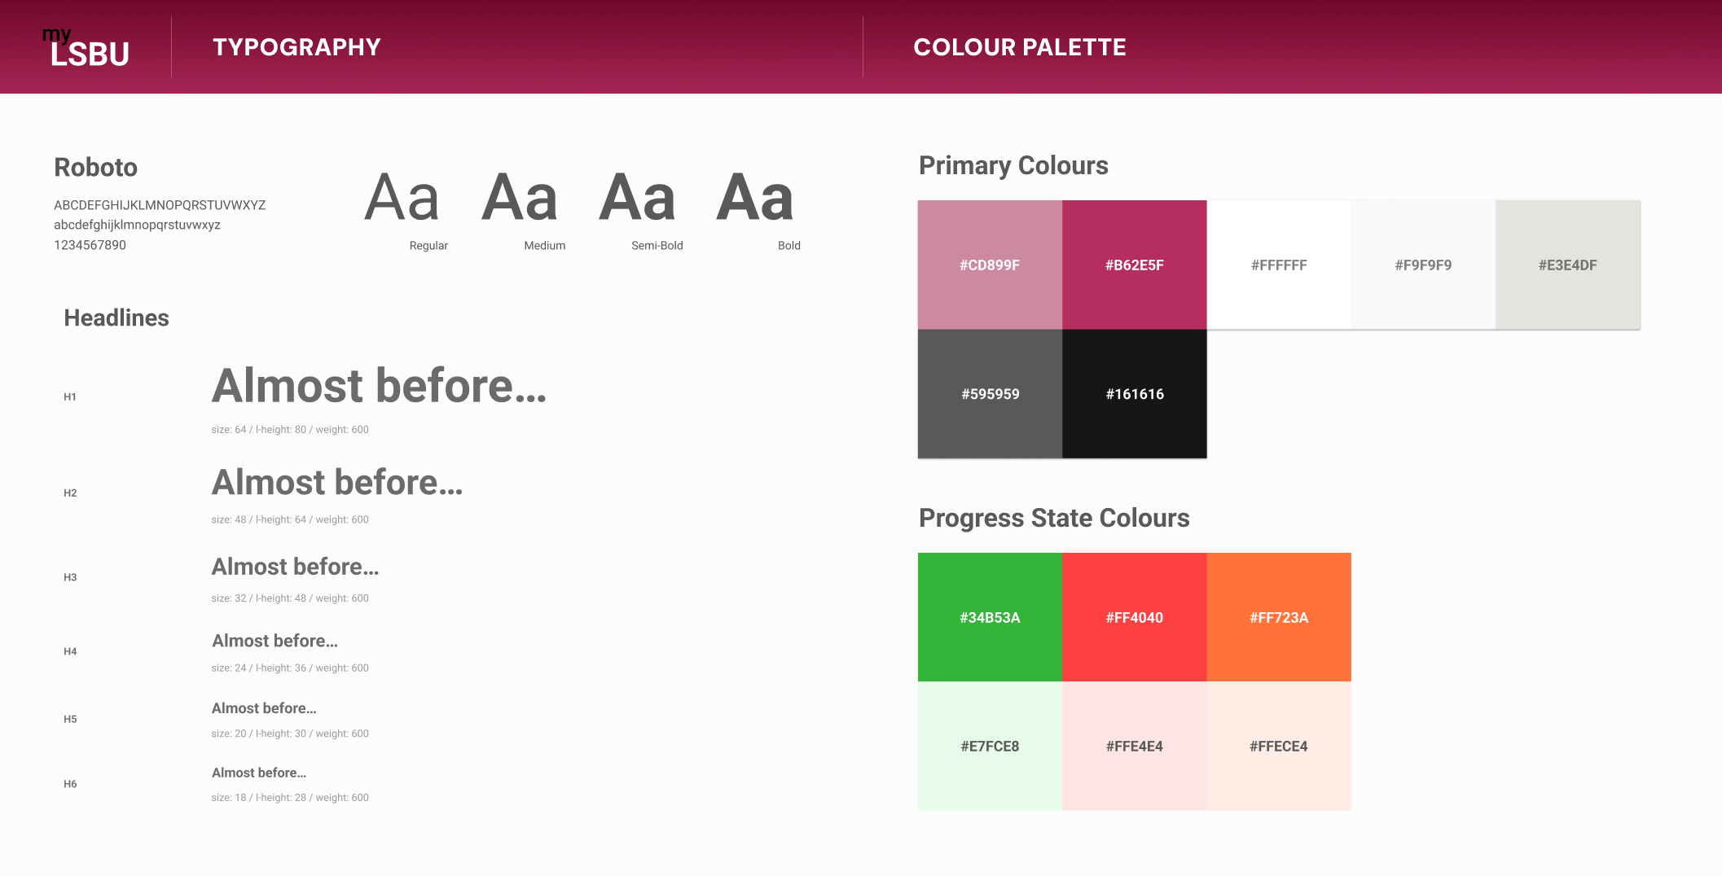Select the #CD899F pink swatch
Viewport: 1722px width, 876px height.
tap(990, 265)
